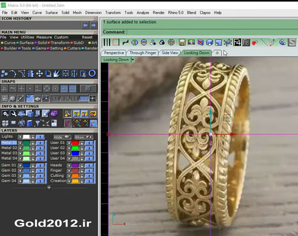Click into the Command input field
The image size is (298, 236).
[212, 32]
